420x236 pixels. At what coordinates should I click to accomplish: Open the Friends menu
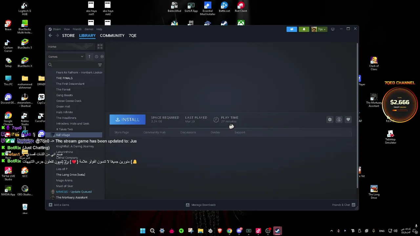click(x=77, y=29)
